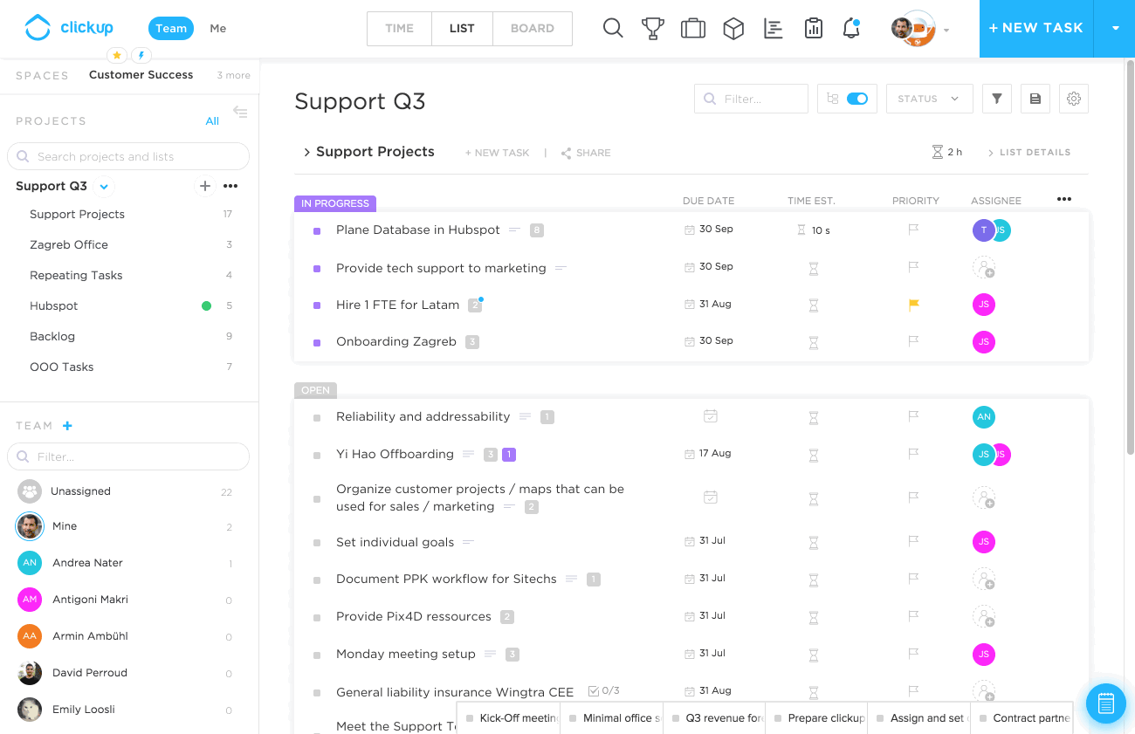Click the funnel filter icon
This screenshot has width=1135, height=734.
click(996, 99)
